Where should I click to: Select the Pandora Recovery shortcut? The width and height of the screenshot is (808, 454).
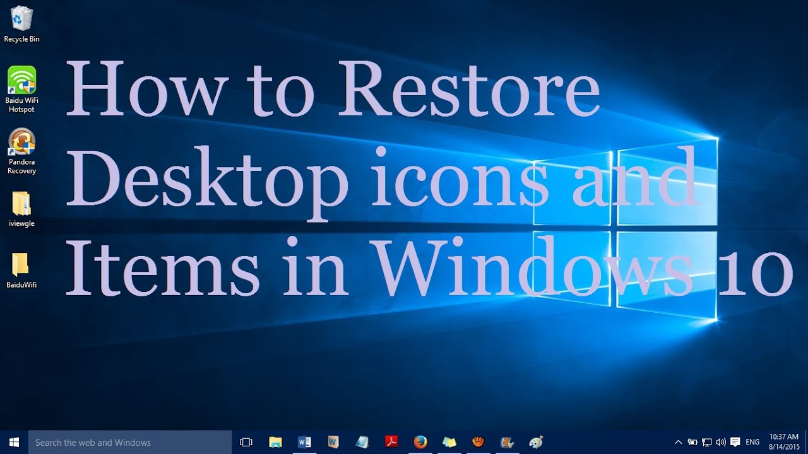(x=21, y=151)
